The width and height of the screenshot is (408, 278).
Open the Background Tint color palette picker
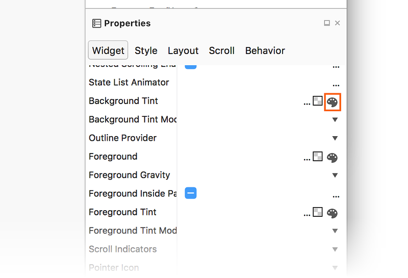pos(332,102)
